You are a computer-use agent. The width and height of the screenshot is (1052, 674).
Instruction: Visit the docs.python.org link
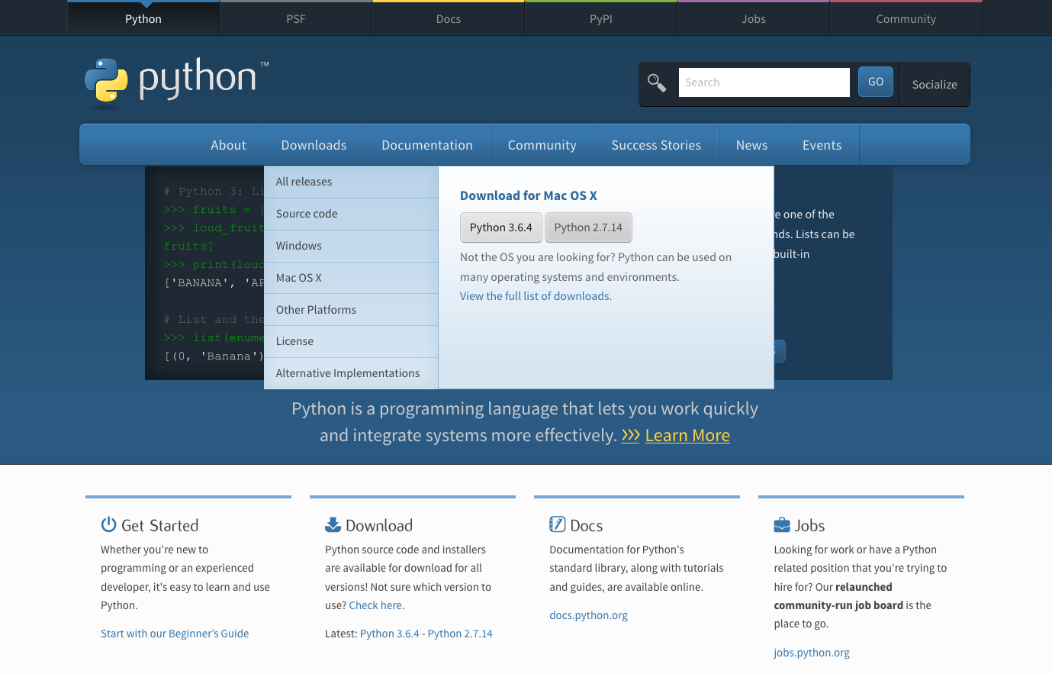[588, 615]
